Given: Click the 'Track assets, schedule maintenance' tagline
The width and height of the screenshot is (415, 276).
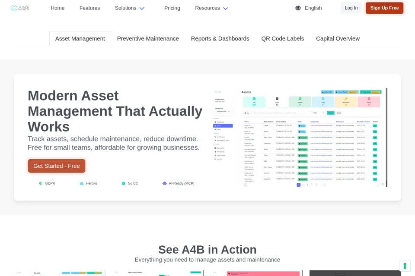Looking at the screenshot, I should [114, 143].
